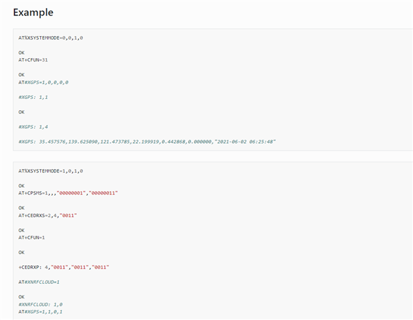The height and width of the screenshot is (320, 413).
Task: Click the first OK response in first code block
Action: click(21, 53)
